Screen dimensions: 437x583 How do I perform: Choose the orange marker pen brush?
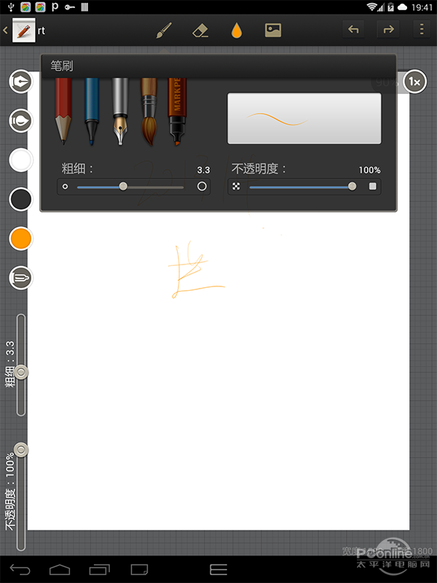(177, 111)
